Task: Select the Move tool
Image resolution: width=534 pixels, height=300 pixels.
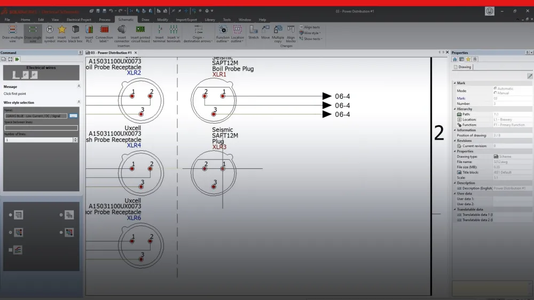Action: coord(265,33)
